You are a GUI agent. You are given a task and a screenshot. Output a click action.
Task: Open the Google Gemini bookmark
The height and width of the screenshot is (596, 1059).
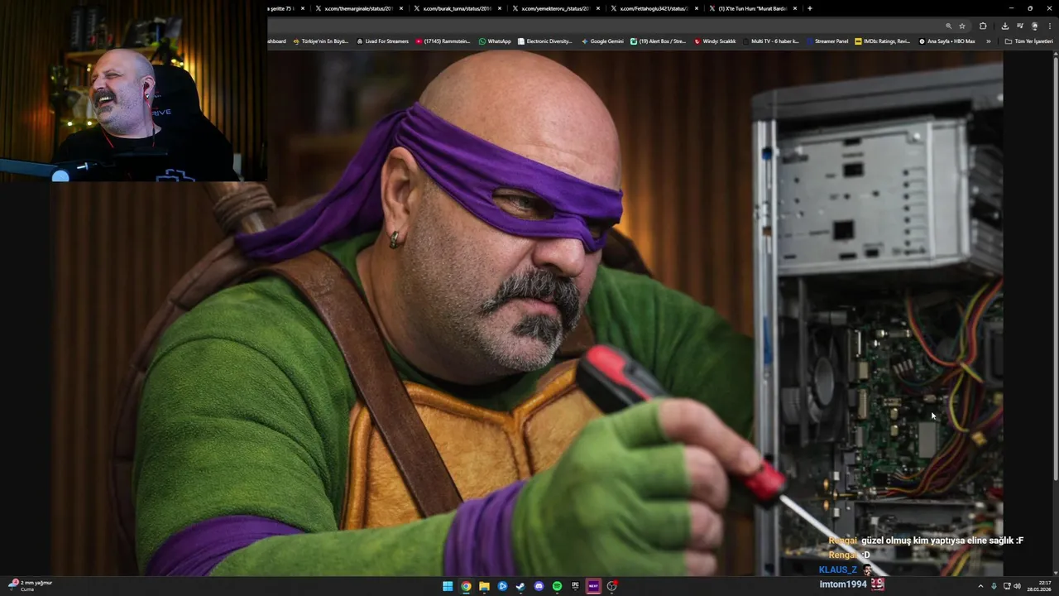(602, 41)
